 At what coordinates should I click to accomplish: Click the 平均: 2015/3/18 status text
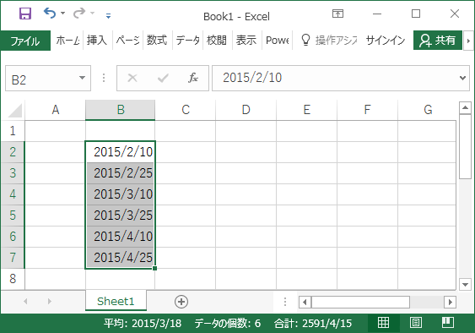[x=143, y=324]
